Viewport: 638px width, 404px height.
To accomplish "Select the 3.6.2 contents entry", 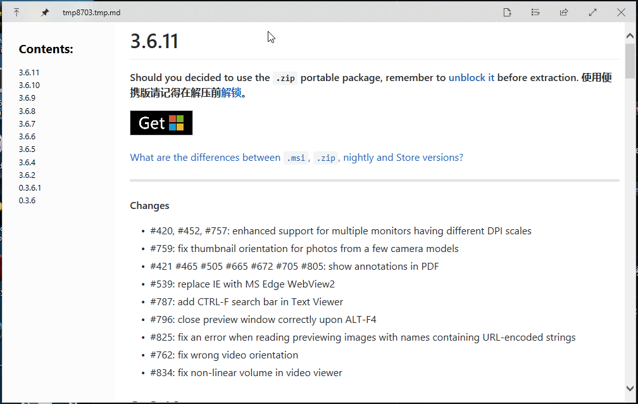I will pos(28,174).
